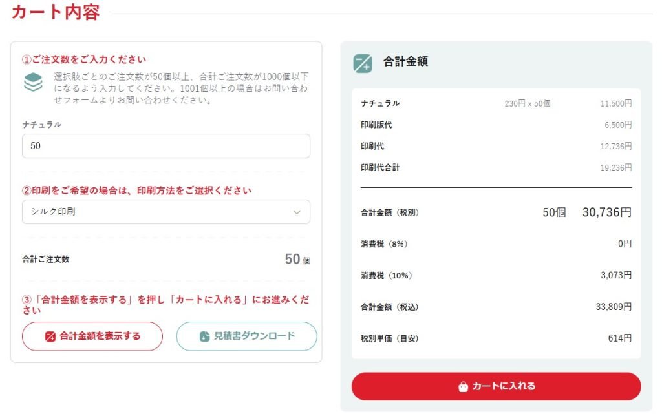Click the 印刷版代 row label

tap(376, 125)
